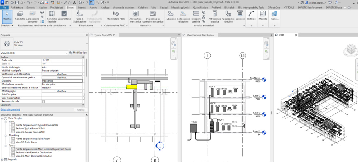358x162 pixels.
Task: Switch to the Main Electrical Distribution view tab
Action: [x=200, y=35]
